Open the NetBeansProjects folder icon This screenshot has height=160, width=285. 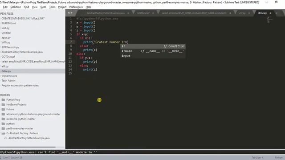pos(3,104)
